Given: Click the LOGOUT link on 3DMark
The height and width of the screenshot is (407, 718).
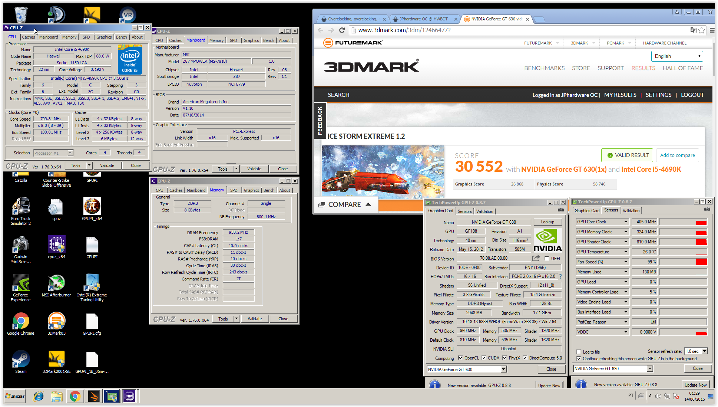Looking at the screenshot, I should 692,95.
